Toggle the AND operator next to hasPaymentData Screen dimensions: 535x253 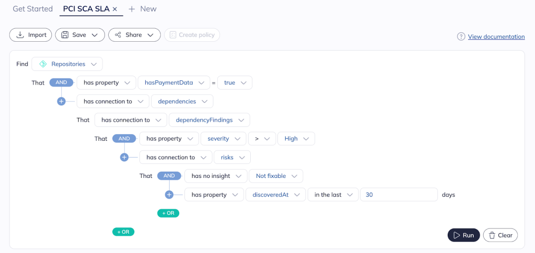tap(61, 82)
